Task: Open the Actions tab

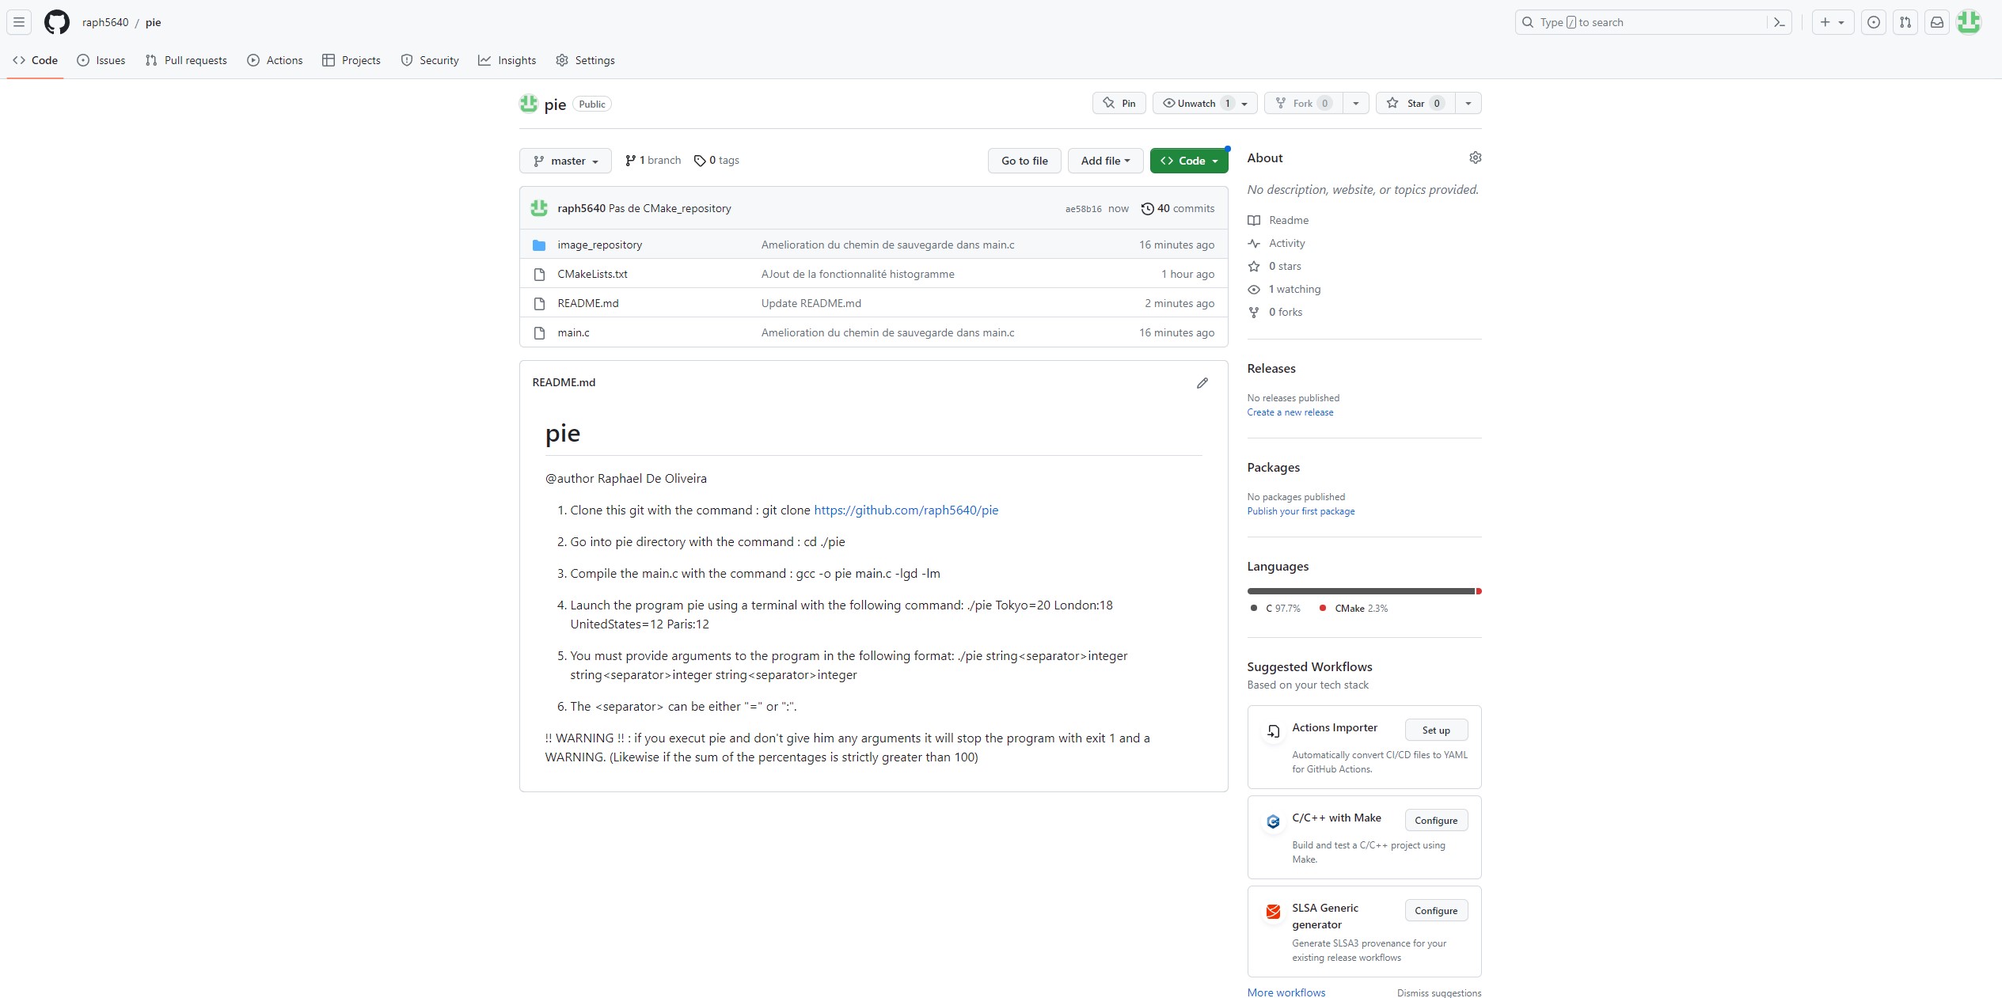Action: click(275, 60)
